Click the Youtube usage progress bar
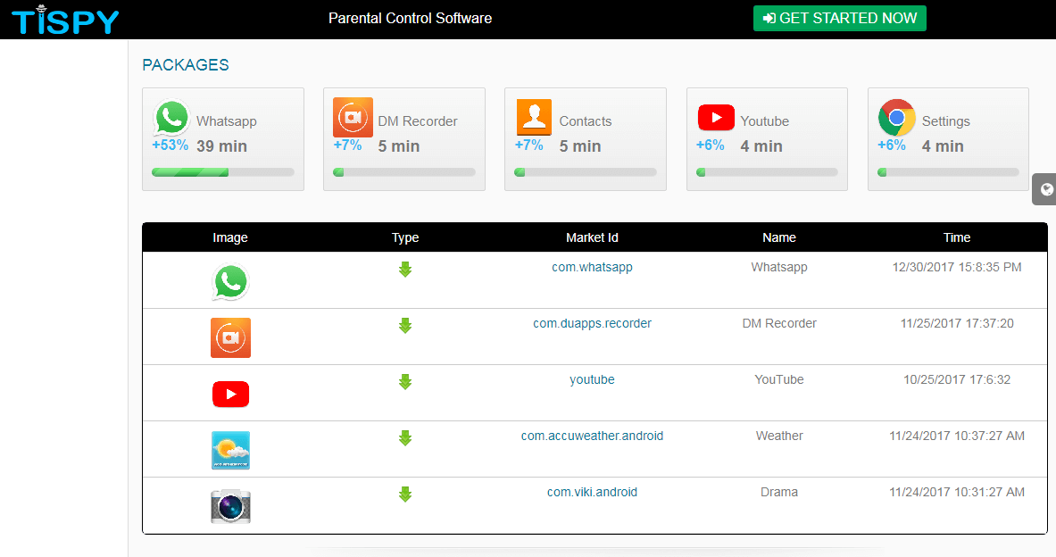The height and width of the screenshot is (557, 1056). tap(767, 172)
